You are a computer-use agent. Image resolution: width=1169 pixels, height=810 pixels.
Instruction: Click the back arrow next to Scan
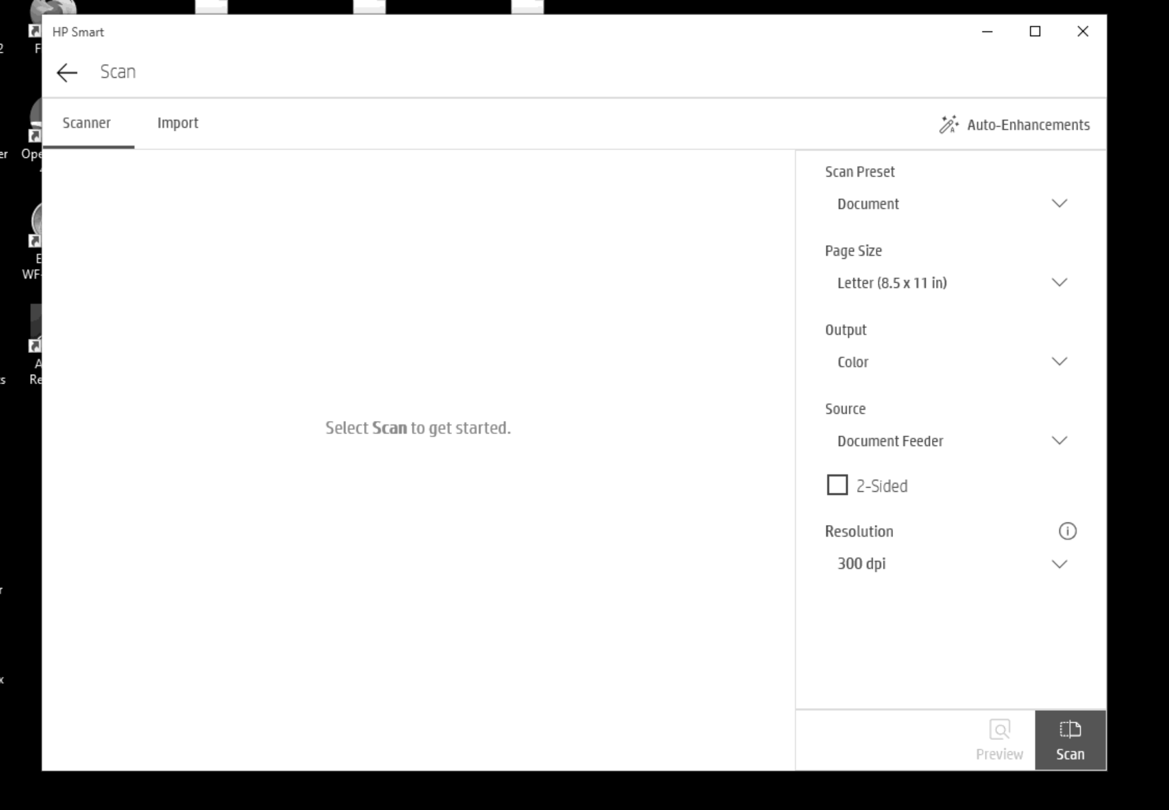67,72
